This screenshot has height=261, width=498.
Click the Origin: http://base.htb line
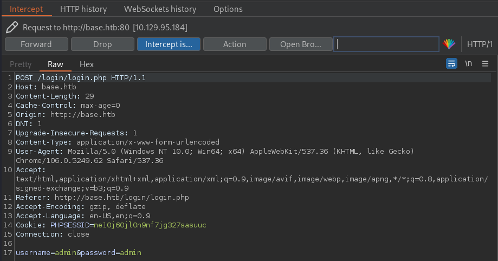[66, 115]
